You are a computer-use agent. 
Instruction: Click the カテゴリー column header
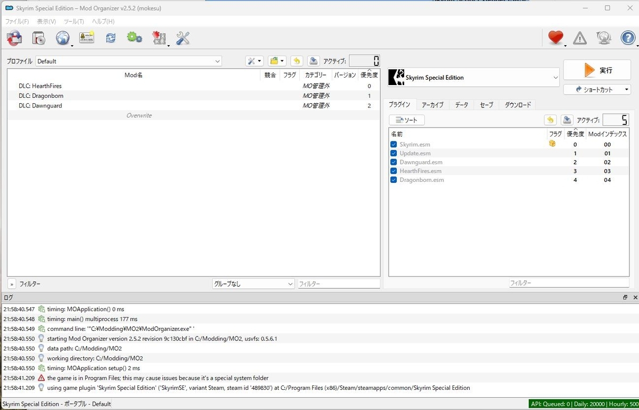pos(316,75)
